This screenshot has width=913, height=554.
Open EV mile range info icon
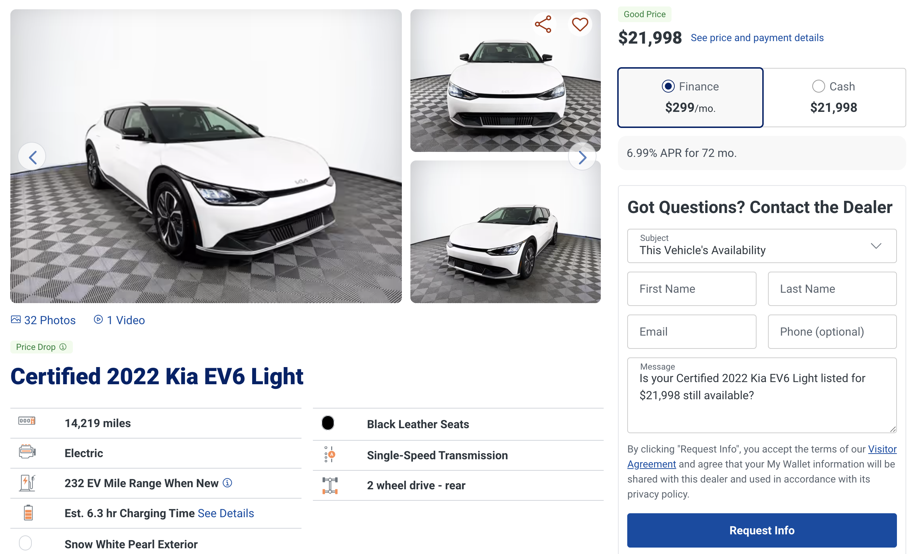click(x=228, y=483)
